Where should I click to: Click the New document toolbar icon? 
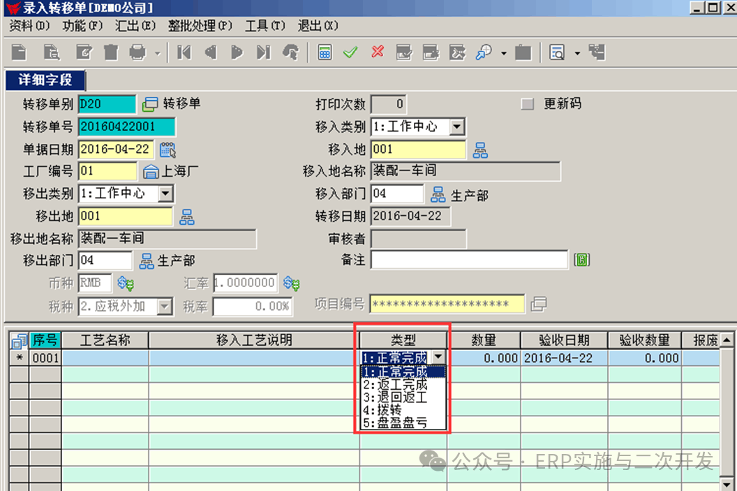pyautogui.click(x=19, y=52)
